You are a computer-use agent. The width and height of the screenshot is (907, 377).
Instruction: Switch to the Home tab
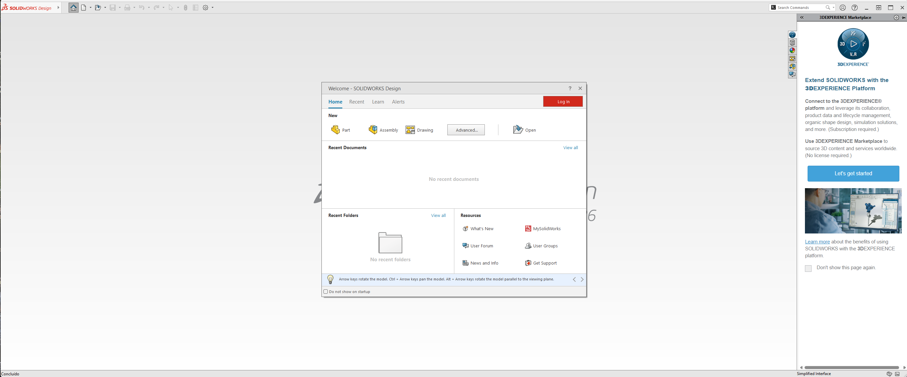(x=335, y=102)
